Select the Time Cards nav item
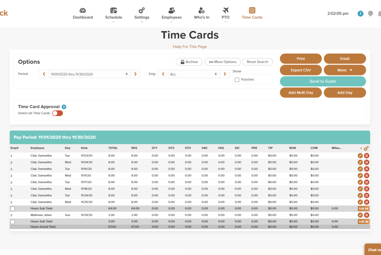Screen dimensions: 381x255 [252, 13]
